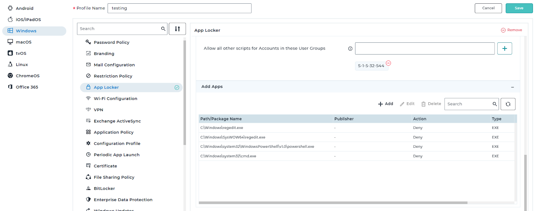This screenshot has width=538, height=211.
Task: Click the sort policies icon button
Action: (177, 29)
